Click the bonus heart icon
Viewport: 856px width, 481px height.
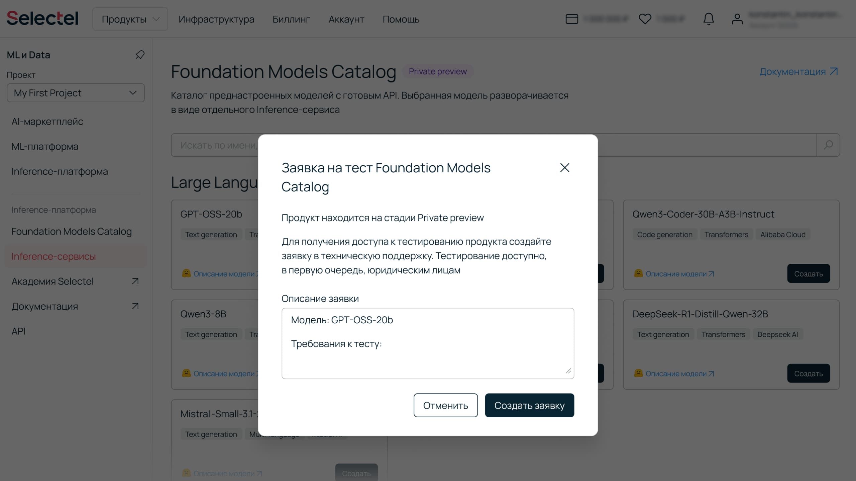click(645, 19)
